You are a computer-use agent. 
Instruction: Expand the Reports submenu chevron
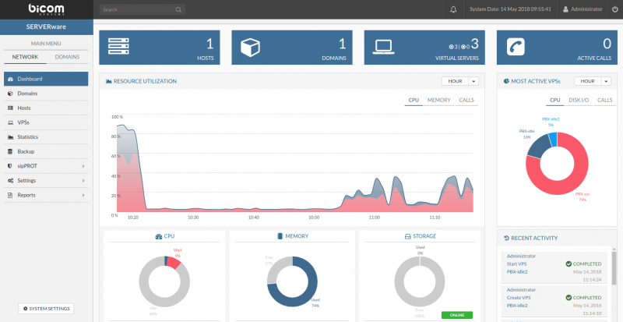click(x=83, y=195)
